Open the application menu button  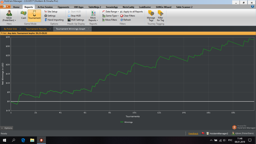click(x=5, y=7)
